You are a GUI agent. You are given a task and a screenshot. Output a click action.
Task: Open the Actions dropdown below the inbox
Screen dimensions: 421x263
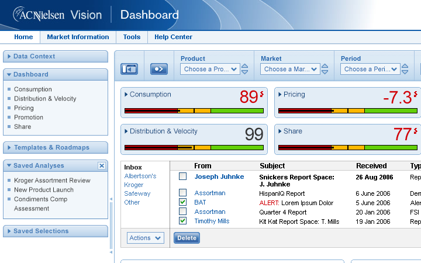coord(145,238)
